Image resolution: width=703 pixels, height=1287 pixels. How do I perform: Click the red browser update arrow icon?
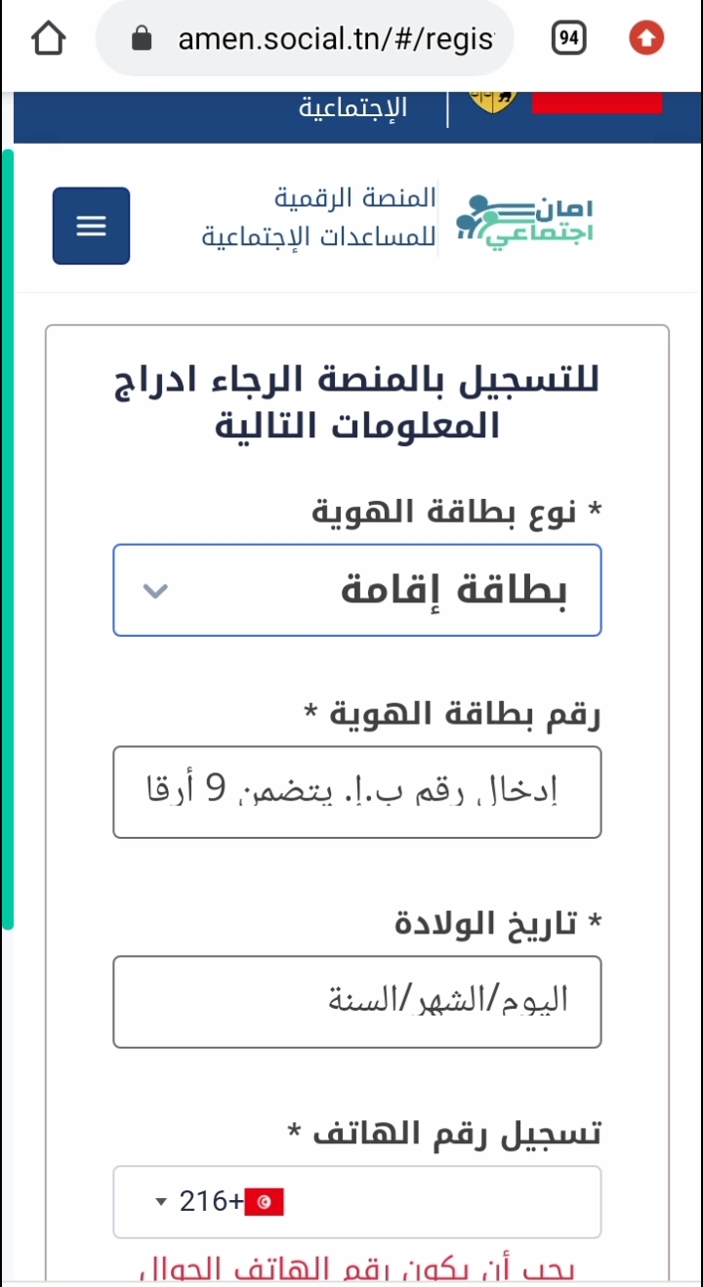(646, 39)
